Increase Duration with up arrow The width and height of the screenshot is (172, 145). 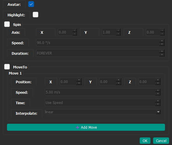coord(162,51)
